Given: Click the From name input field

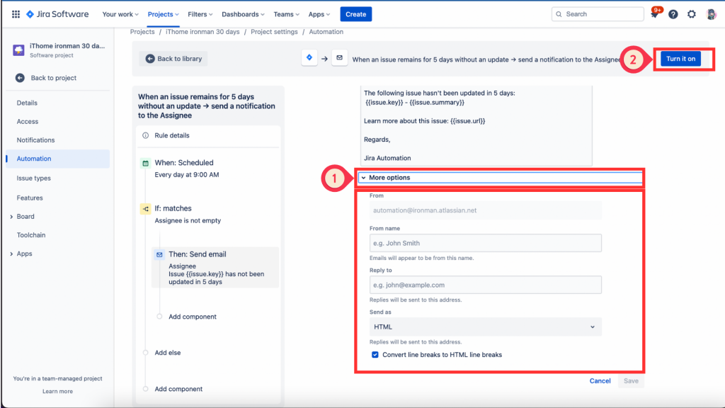Looking at the screenshot, I should point(486,244).
